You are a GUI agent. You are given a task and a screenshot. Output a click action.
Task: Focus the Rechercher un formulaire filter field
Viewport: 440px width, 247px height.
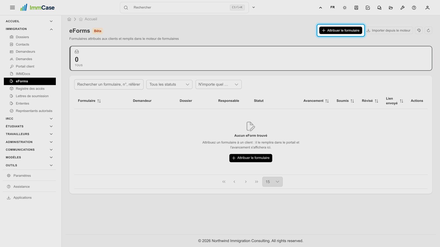(x=109, y=85)
